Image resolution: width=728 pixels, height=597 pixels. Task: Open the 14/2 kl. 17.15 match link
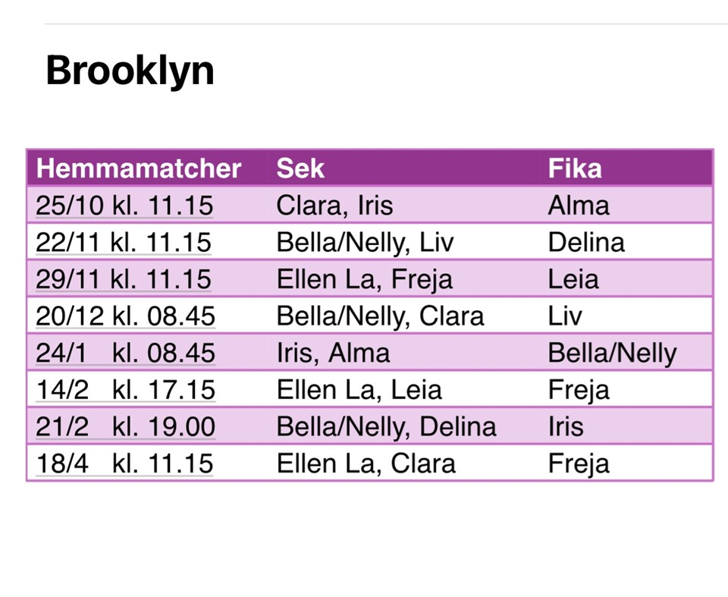[125, 390]
